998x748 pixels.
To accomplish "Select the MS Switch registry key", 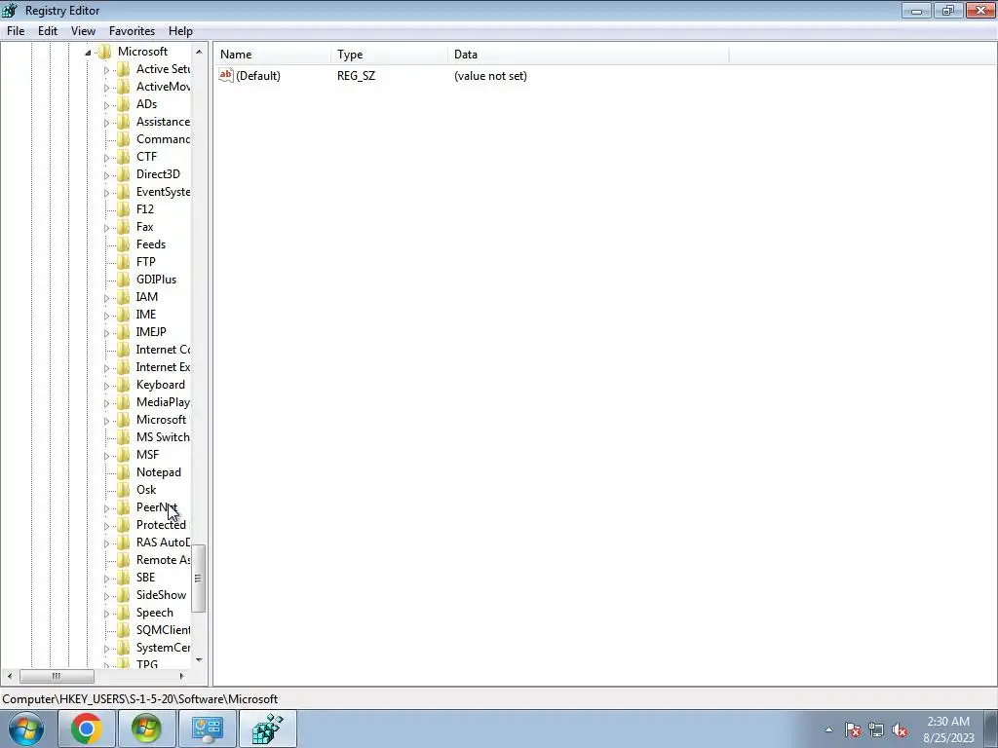I will tap(163, 437).
